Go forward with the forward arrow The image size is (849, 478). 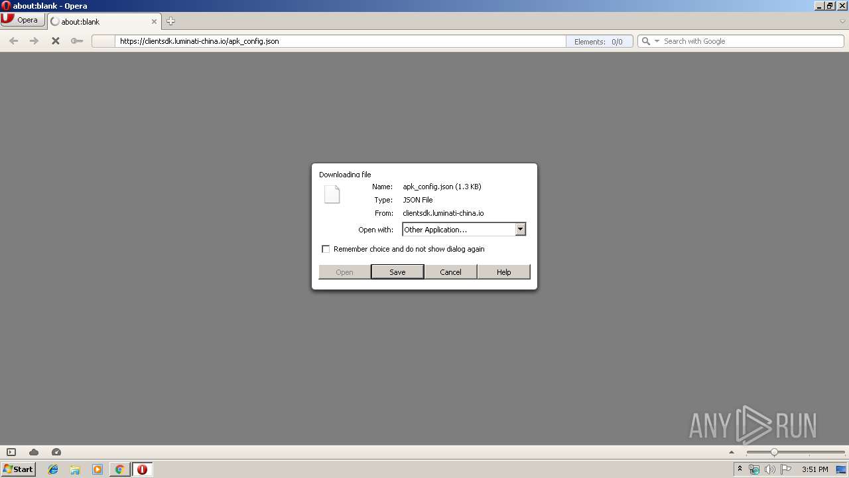[x=34, y=41]
